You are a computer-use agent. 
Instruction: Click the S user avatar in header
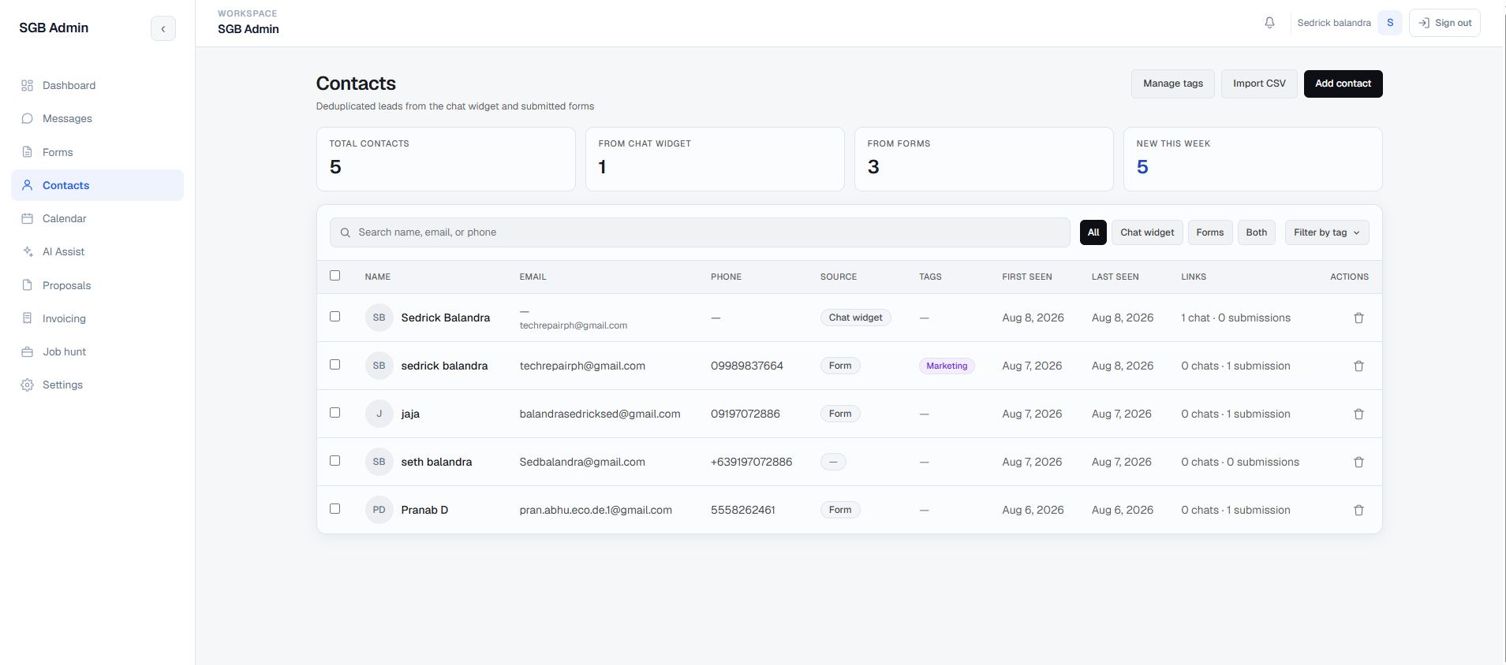[1390, 23]
